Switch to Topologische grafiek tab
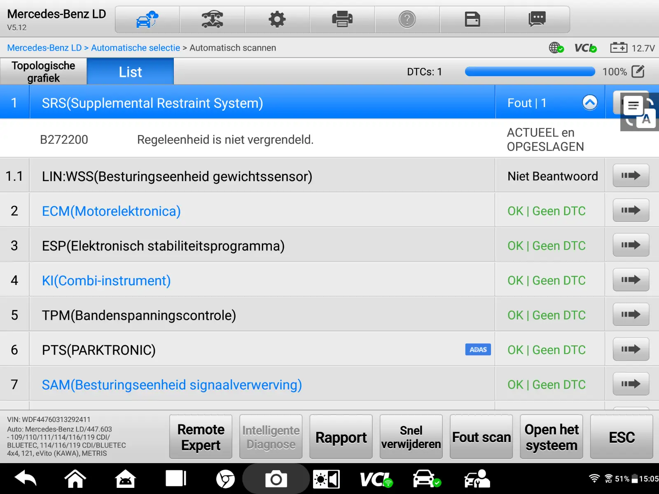 [43, 72]
